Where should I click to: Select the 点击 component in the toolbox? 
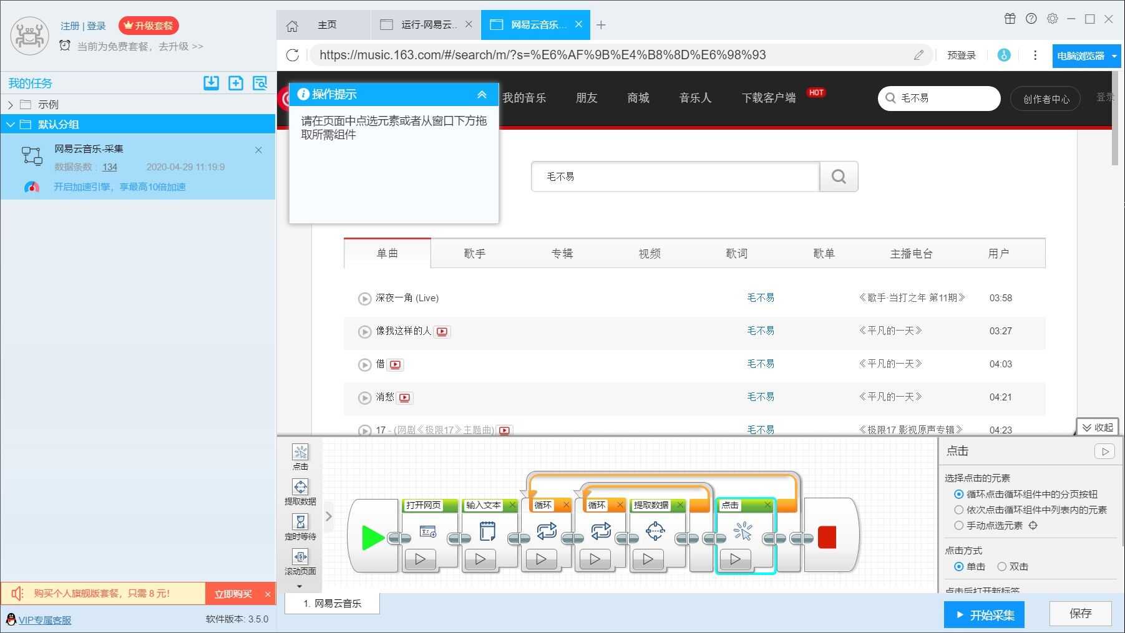pyautogui.click(x=300, y=457)
